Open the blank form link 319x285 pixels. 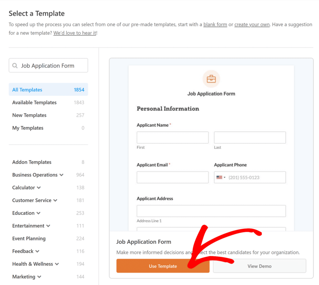(215, 24)
